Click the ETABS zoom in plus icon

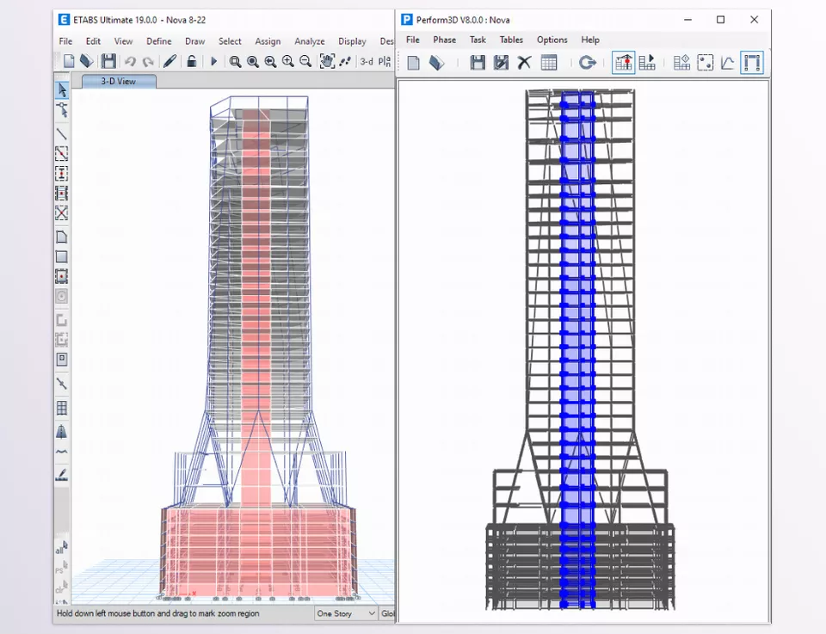coord(287,62)
